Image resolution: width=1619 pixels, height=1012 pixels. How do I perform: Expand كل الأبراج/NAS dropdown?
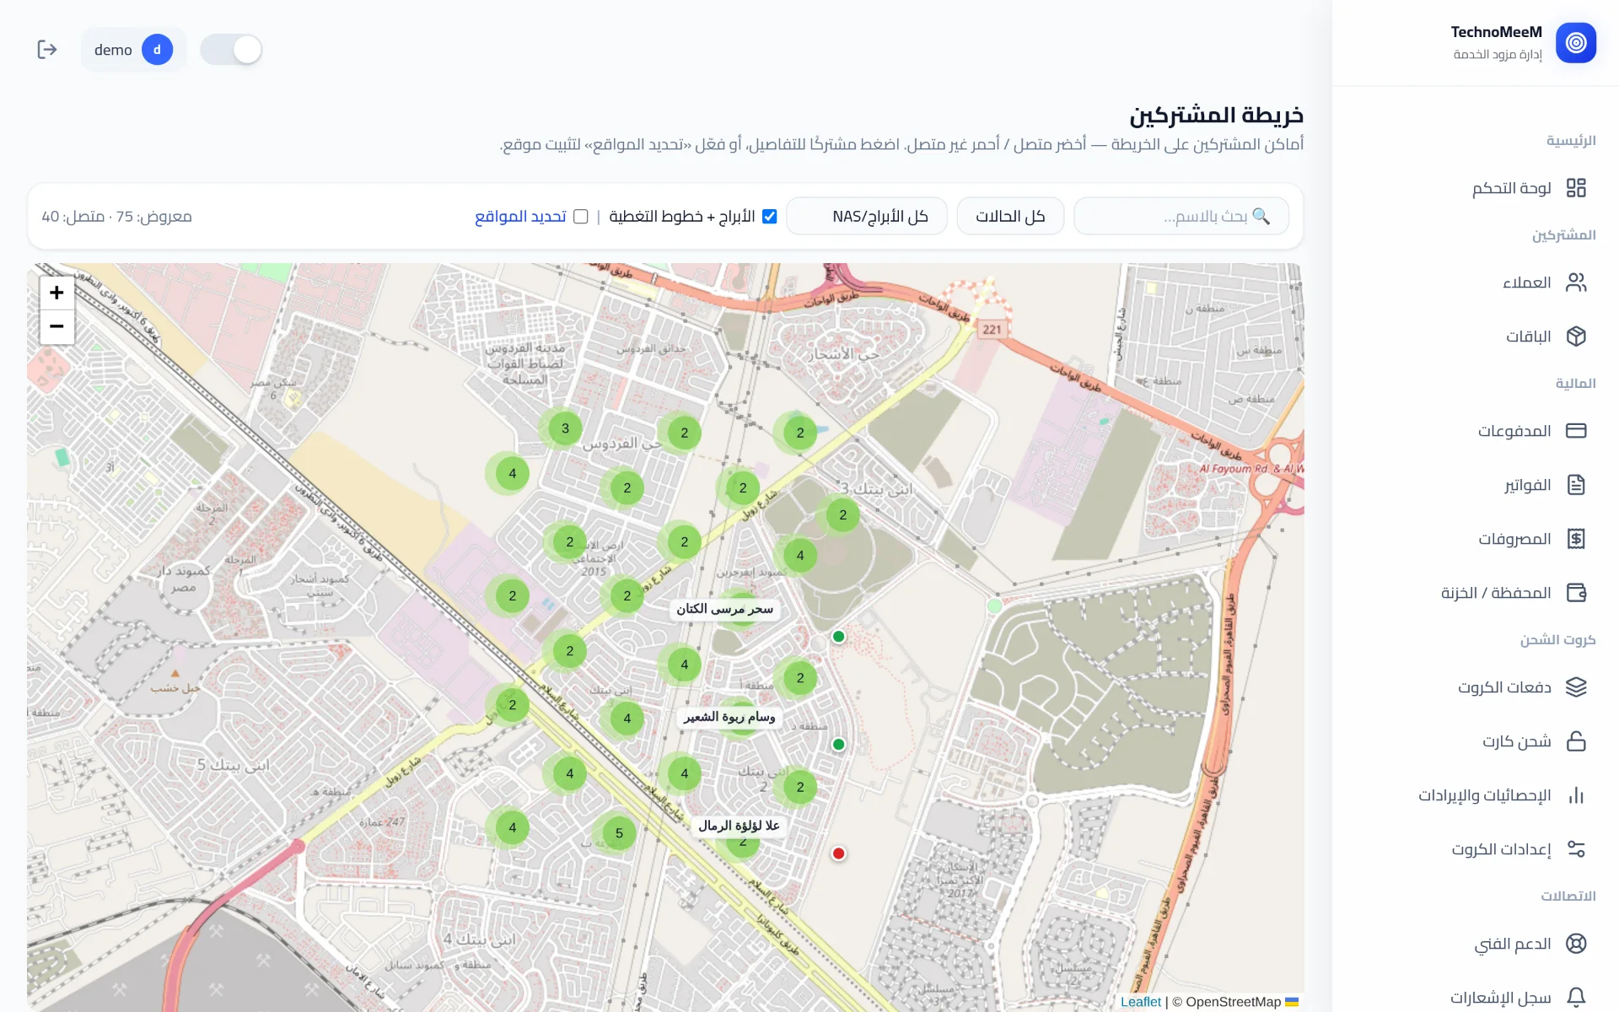tap(867, 217)
